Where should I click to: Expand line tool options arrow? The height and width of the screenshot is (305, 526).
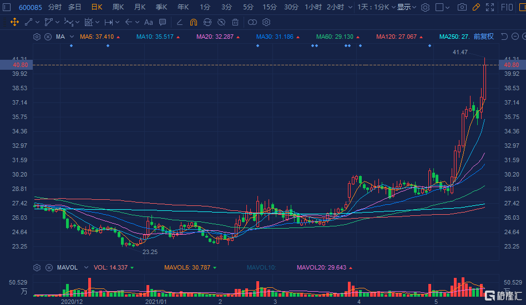click(x=37, y=22)
